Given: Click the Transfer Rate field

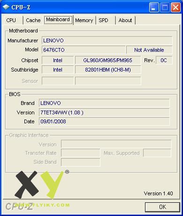Looking at the screenshot, I should pyautogui.click(x=80, y=153).
